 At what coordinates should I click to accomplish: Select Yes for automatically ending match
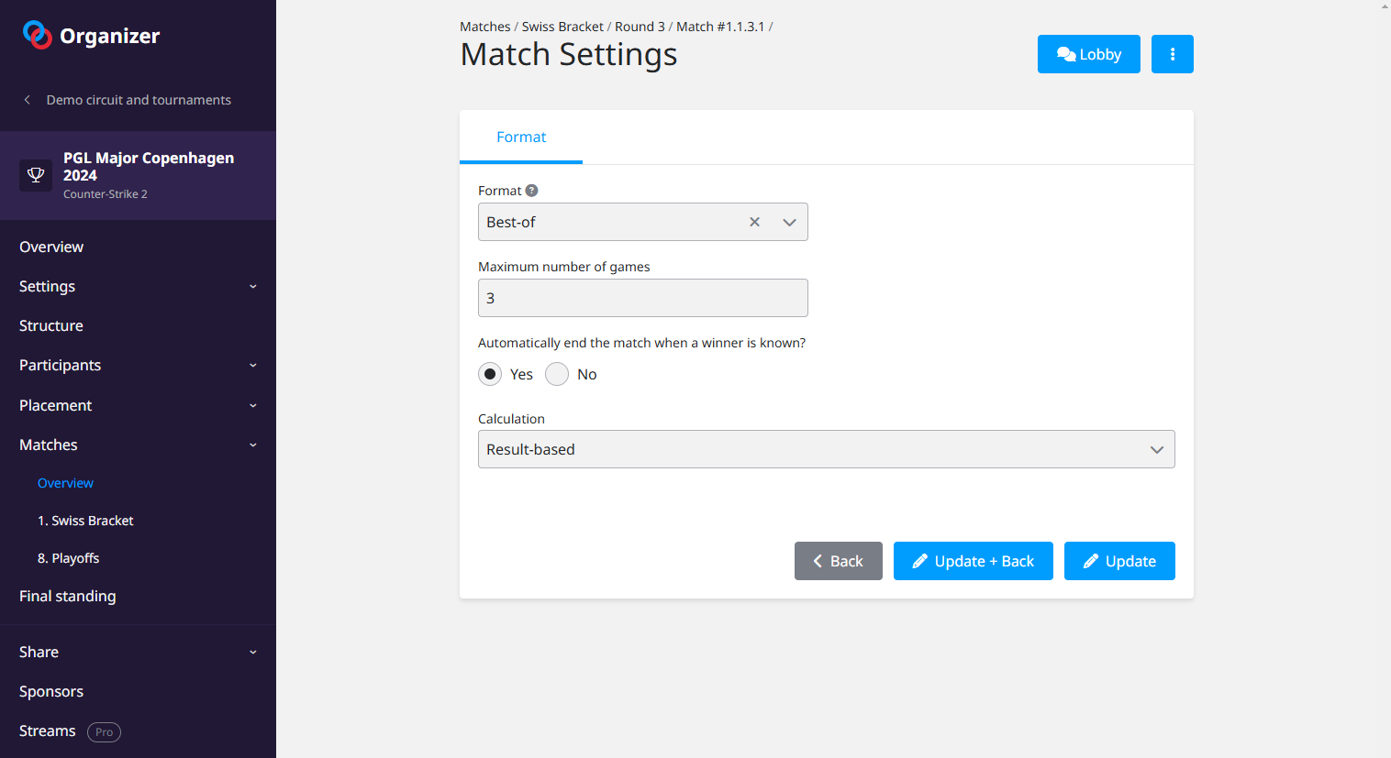[x=490, y=374]
